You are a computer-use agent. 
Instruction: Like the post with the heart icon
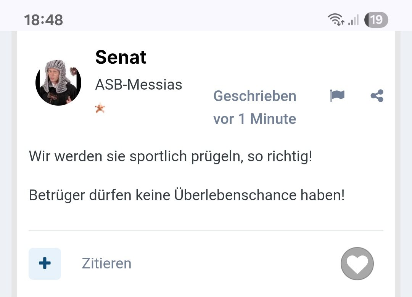[357, 264]
